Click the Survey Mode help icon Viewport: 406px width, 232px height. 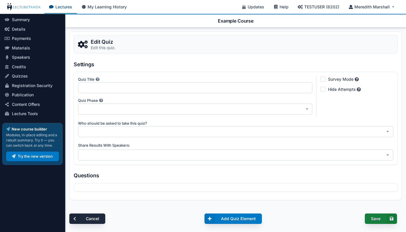coord(357,79)
